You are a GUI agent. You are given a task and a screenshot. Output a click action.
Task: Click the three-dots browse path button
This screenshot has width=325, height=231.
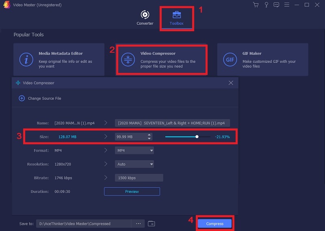click(138, 224)
